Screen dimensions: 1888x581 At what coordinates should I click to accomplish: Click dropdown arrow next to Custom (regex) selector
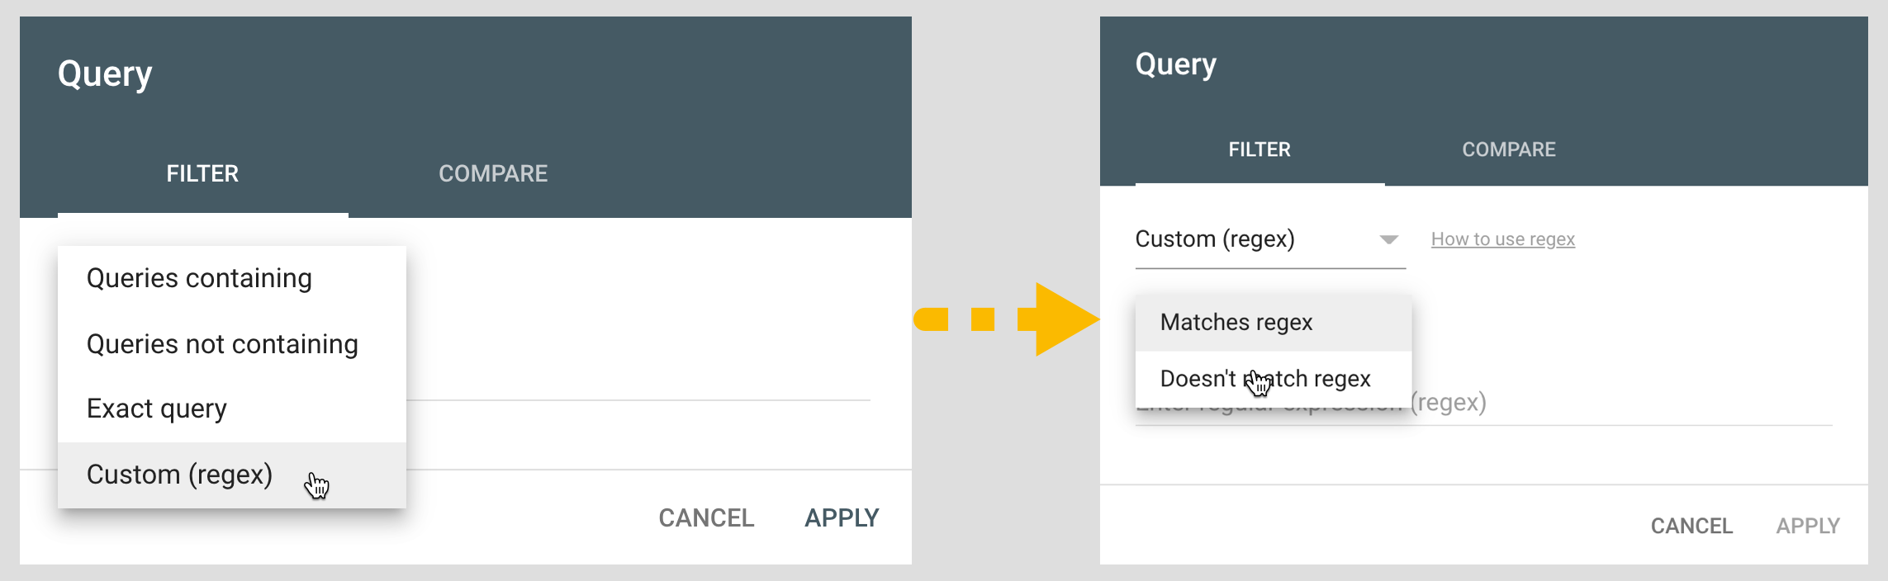1388,240
